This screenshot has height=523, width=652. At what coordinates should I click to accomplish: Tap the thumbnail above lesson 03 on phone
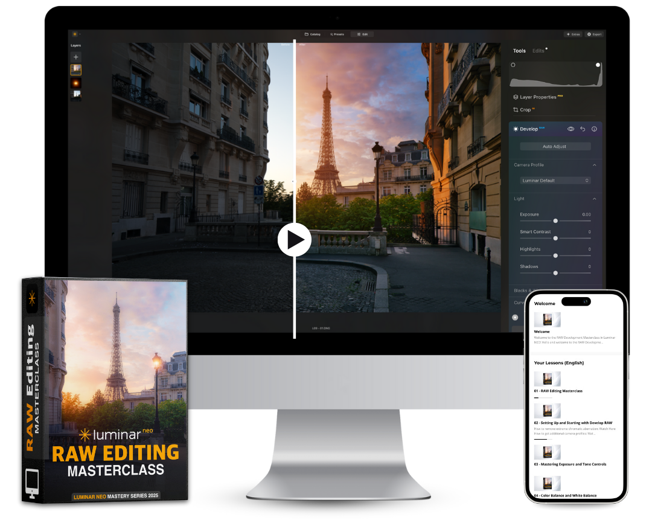(547, 452)
